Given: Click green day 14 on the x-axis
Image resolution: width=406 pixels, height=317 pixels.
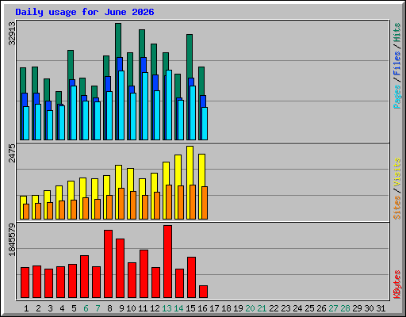Looking at the screenshot, I should tap(178, 308).
